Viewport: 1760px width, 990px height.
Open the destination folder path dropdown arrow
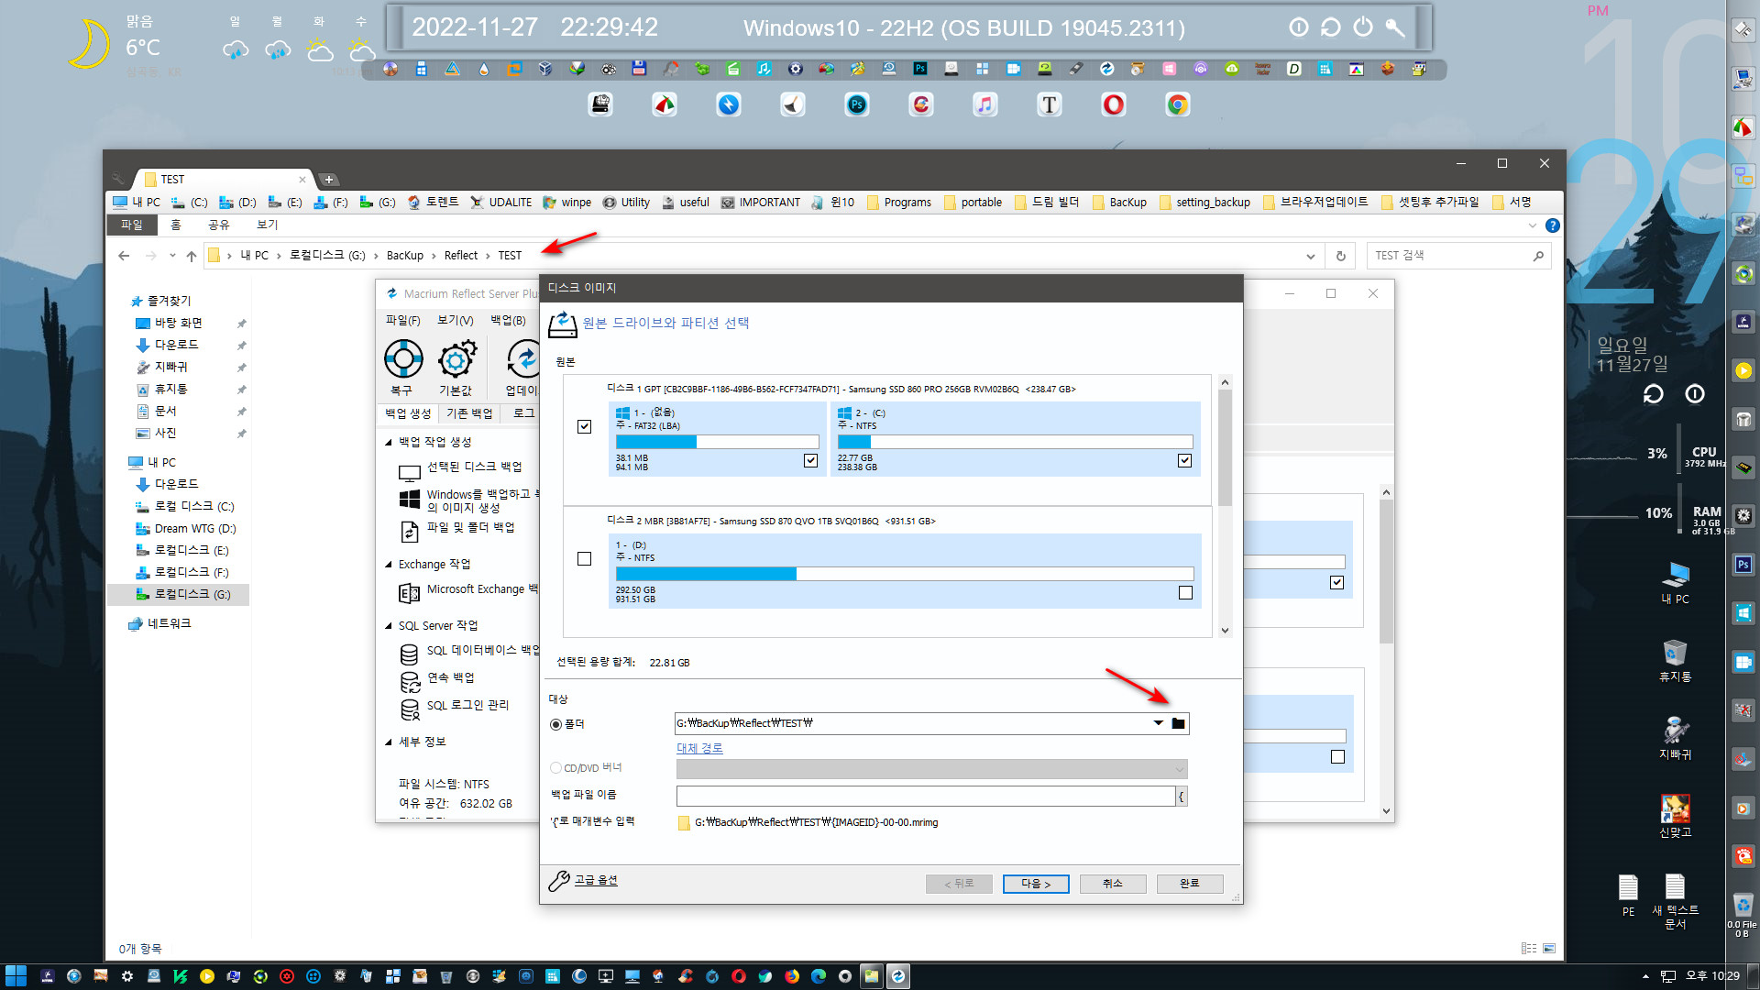click(1158, 723)
